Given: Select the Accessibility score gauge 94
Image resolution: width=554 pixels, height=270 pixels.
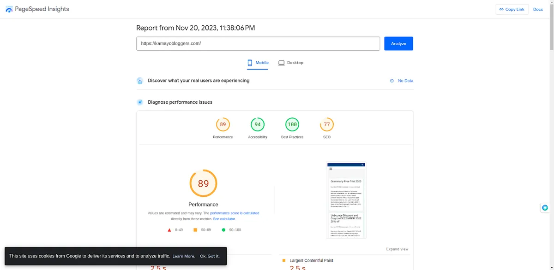Looking at the screenshot, I should pyautogui.click(x=258, y=124).
